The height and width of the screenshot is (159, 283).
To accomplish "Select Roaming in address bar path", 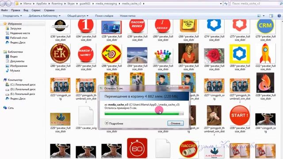I will point(57,4).
